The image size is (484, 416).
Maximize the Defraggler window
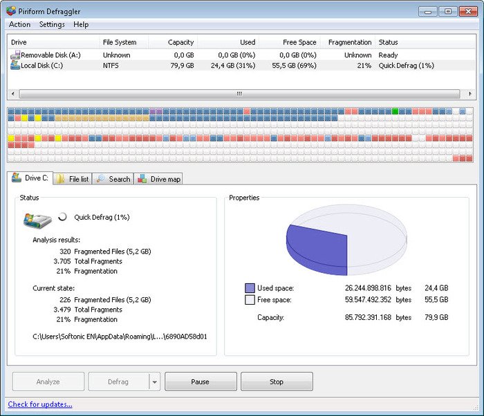pyautogui.click(x=448, y=12)
